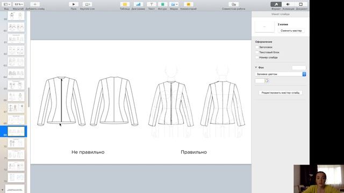Collapse the Фон section disclosure triangle
Image resolution: width=344 pixels, height=193 pixels.
coord(256,68)
